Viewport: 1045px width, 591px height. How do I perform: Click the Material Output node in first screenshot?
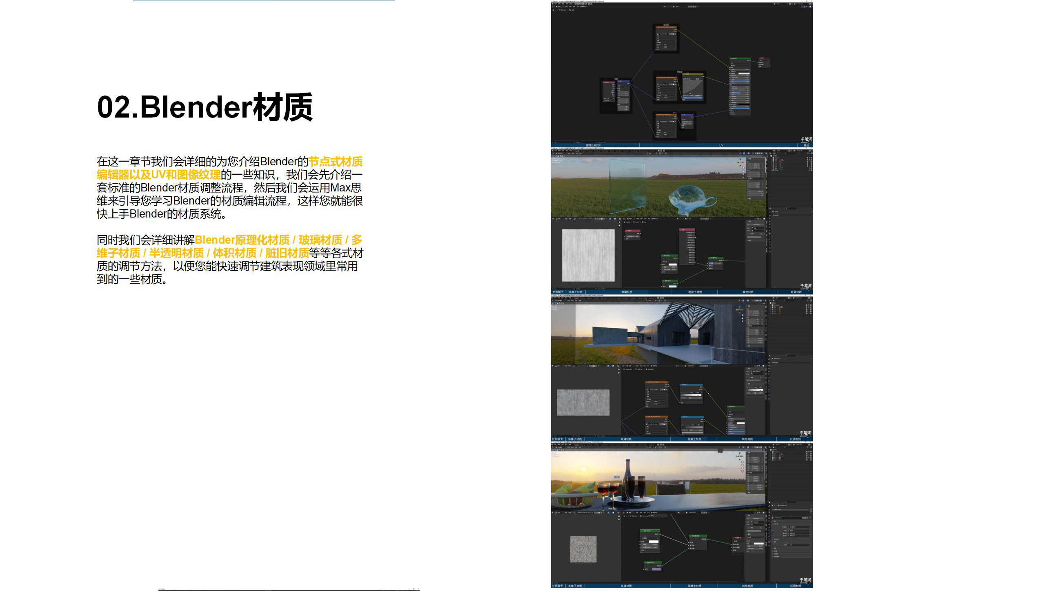click(764, 62)
